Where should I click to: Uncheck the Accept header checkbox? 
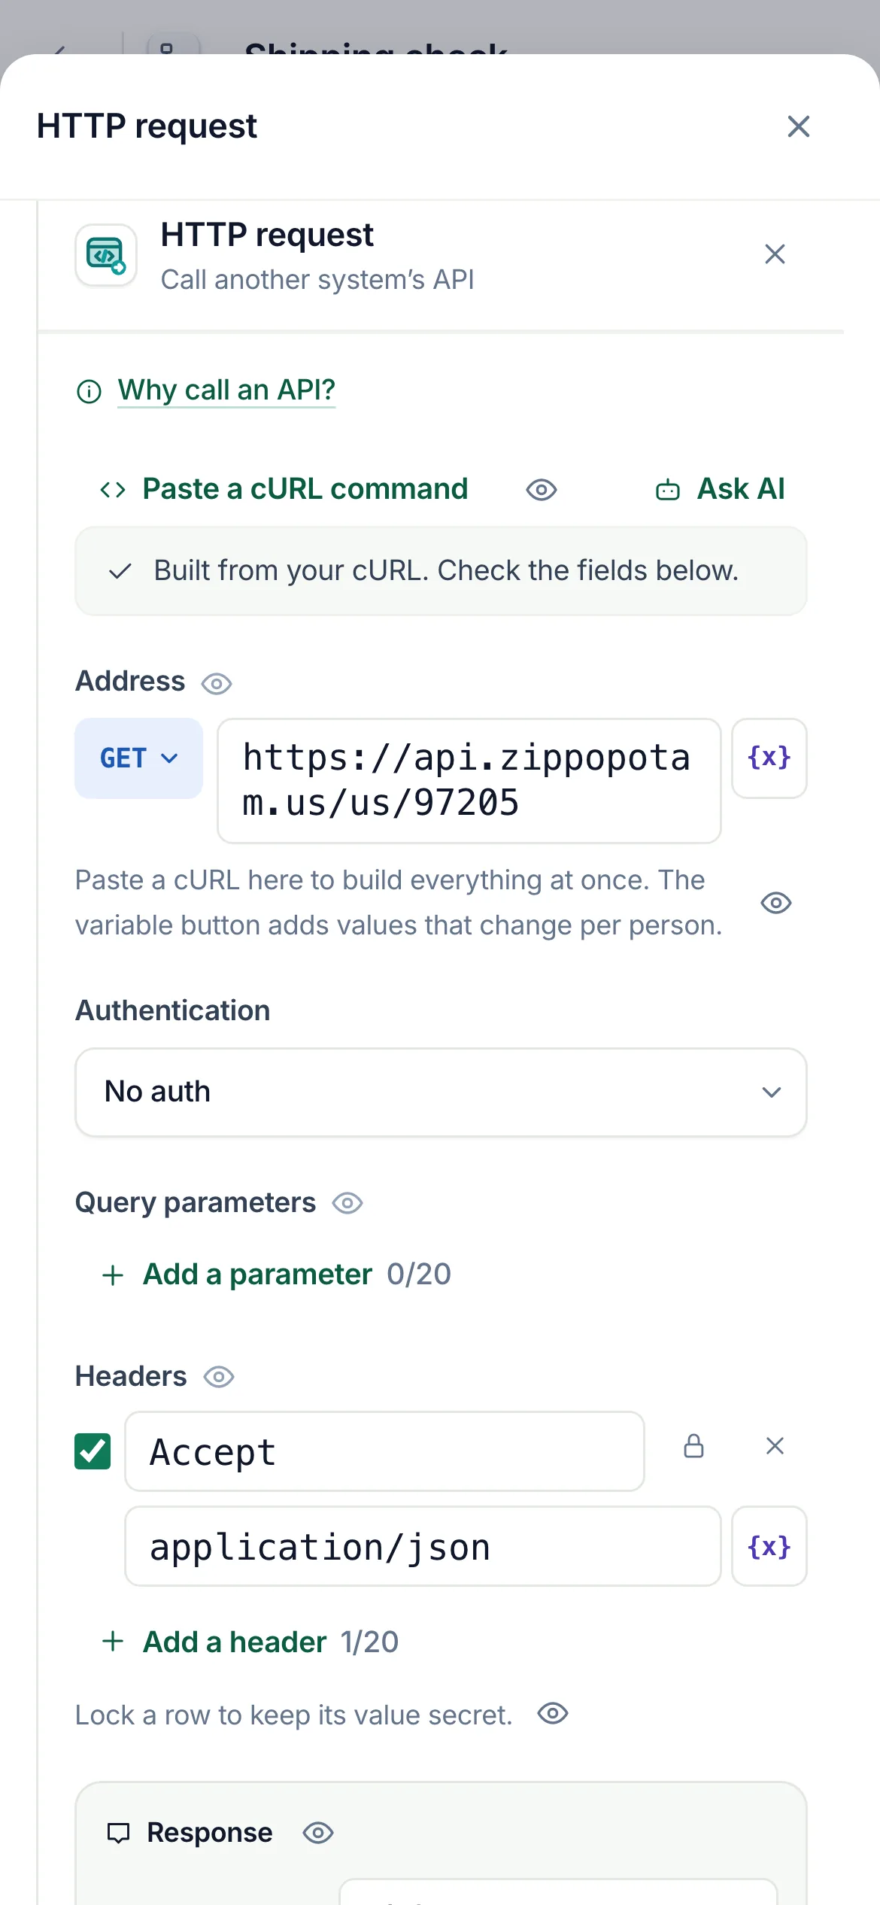93,1451
